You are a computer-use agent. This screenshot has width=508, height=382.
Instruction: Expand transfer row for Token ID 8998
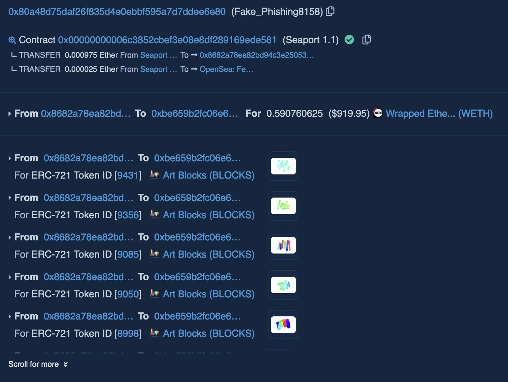(10, 316)
